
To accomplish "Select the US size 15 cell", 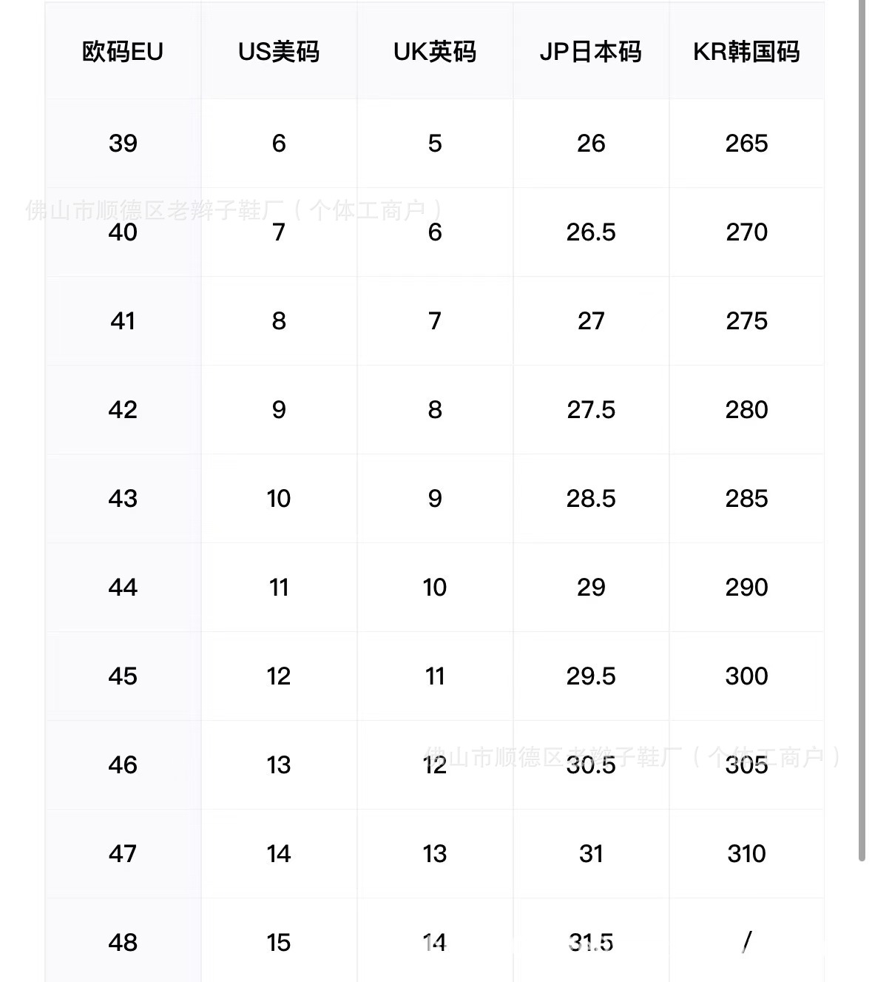I will tap(279, 942).
